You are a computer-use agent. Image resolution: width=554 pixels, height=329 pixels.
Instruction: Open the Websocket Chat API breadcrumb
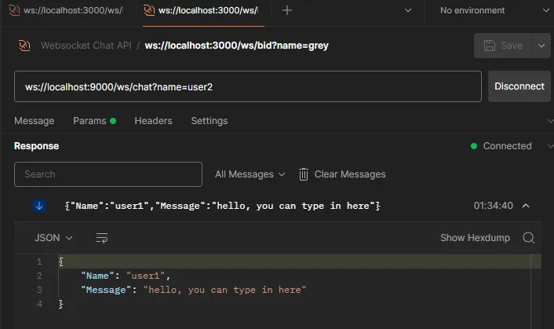pyautogui.click(x=86, y=46)
